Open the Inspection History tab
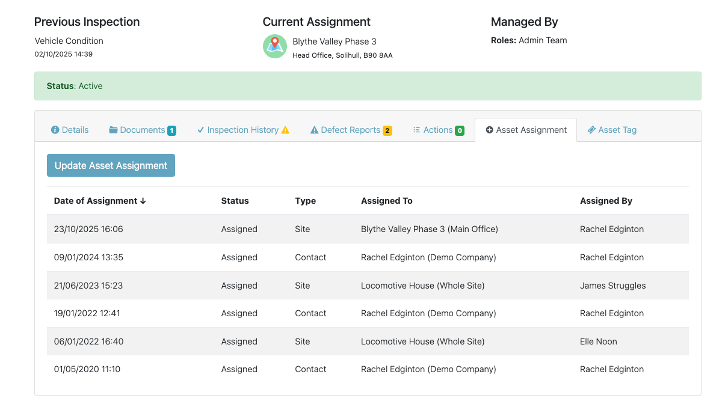The height and width of the screenshot is (407, 725). click(x=242, y=130)
